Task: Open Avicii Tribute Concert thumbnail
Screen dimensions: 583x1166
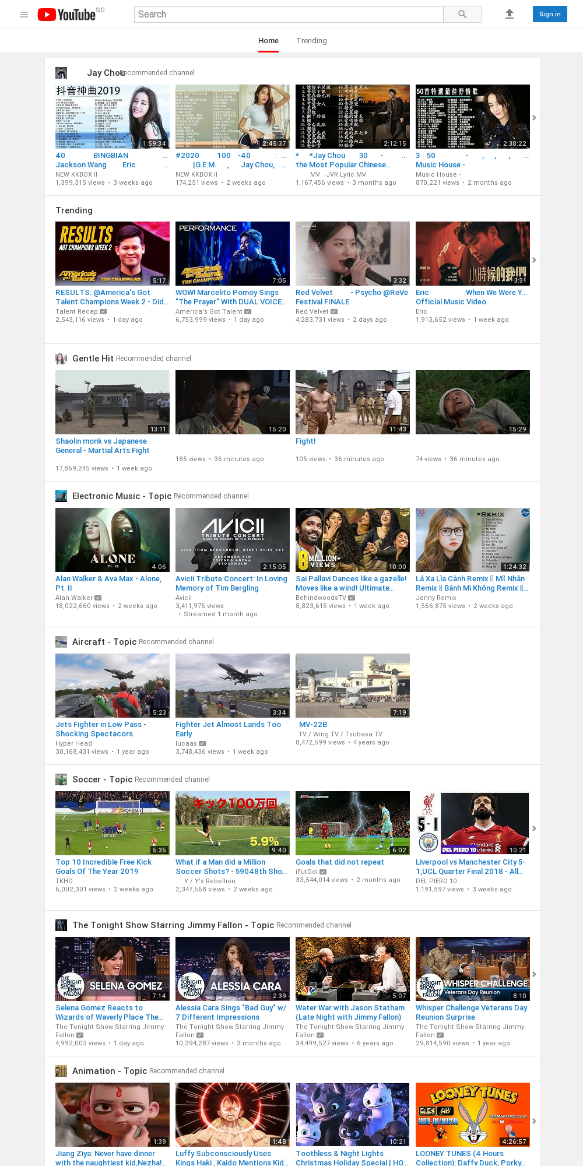Action: click(233, 540)
